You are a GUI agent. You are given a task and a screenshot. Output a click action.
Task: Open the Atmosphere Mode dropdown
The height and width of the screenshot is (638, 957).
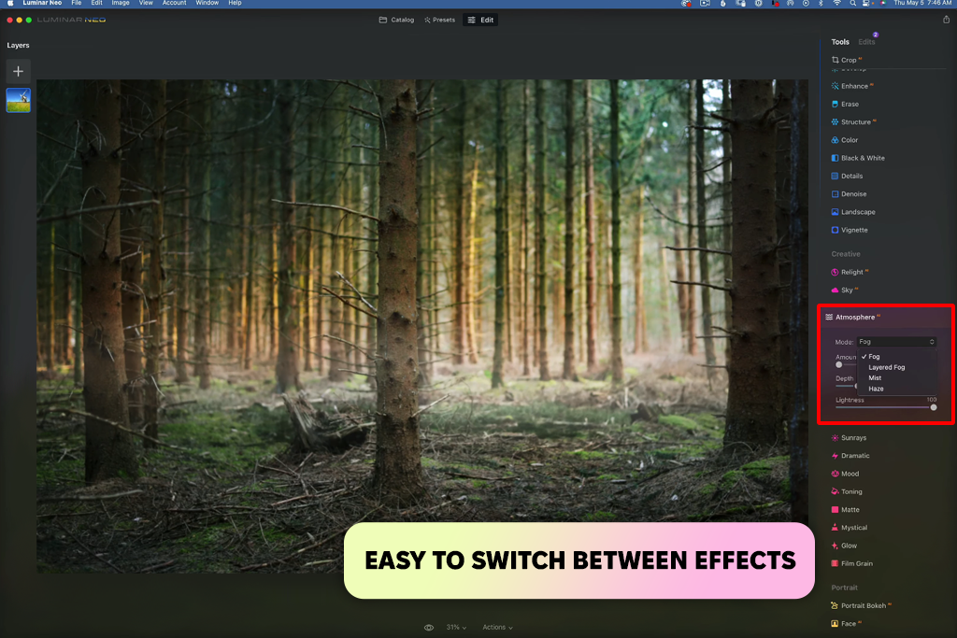(896, 342)
